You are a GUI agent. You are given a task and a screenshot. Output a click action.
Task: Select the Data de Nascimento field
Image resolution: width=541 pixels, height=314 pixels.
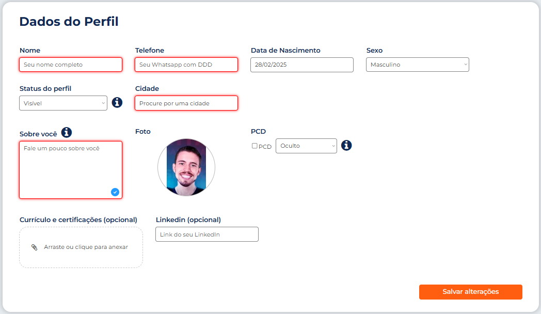pyautogui.click(x=301, y=65)
